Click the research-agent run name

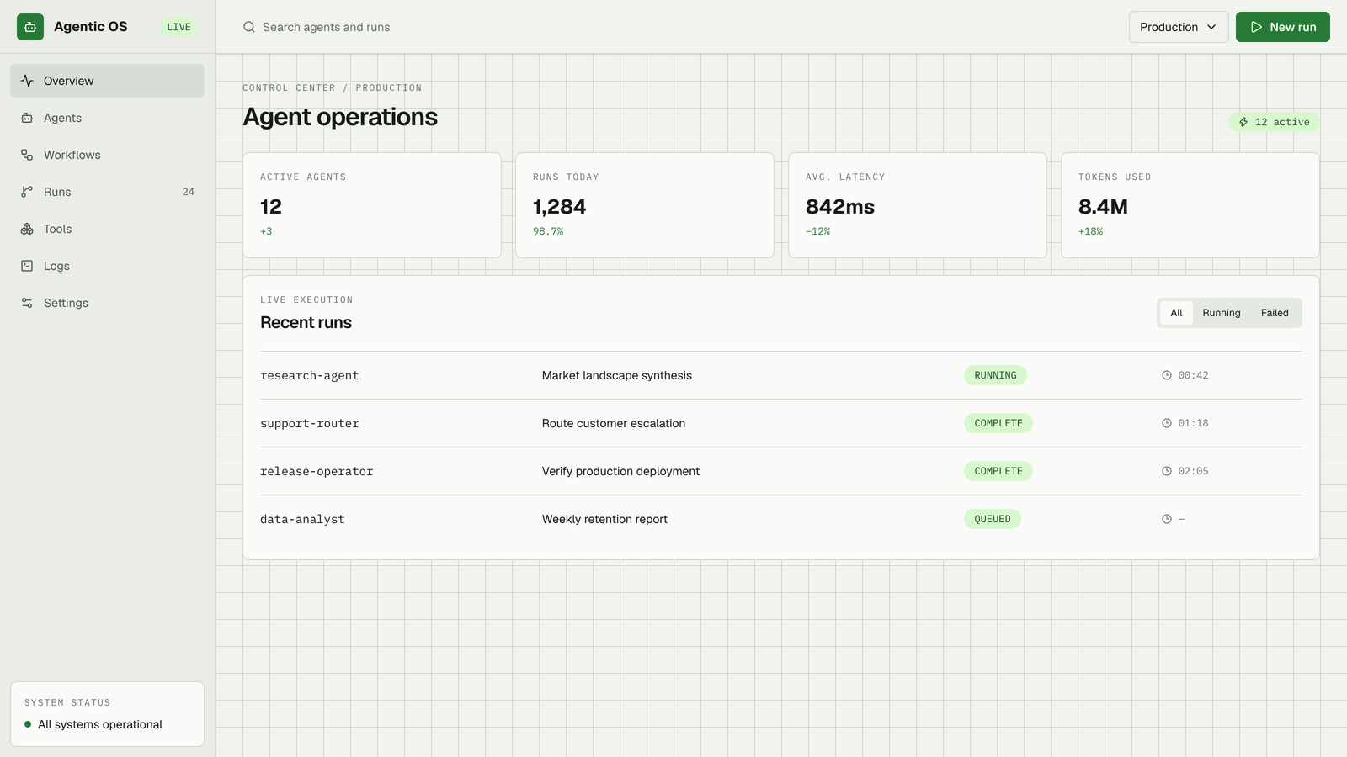click(310, 375)
